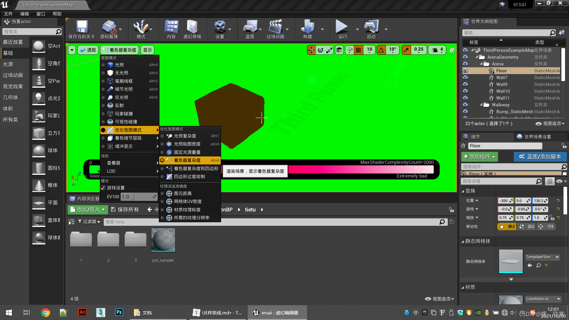Select Detail Lighting (细节光照) view mode
The width and height of the screenshot is (569, 320).
(130, 89)
